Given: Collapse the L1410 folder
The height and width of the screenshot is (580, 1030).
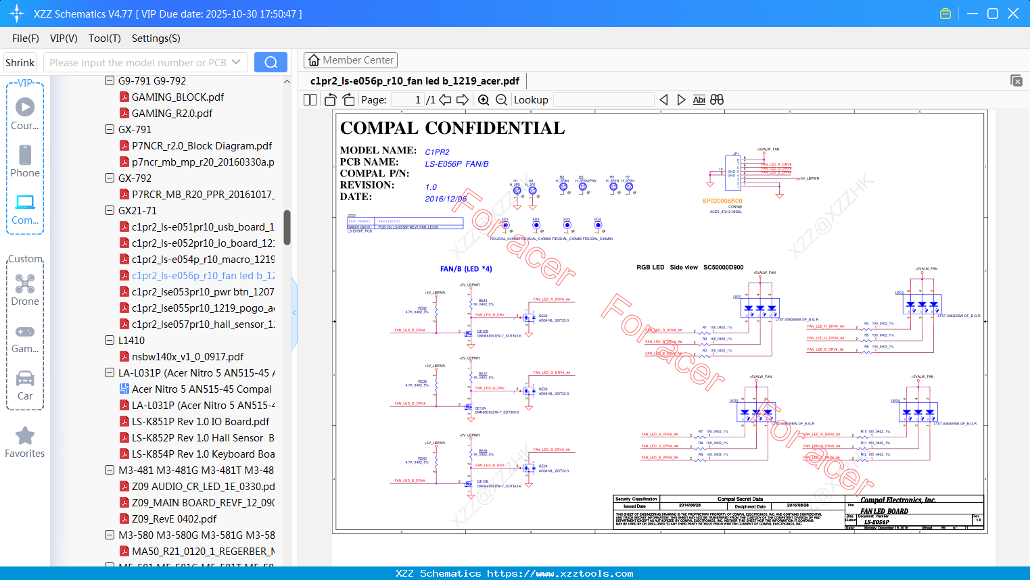Looking at the screenshot, I should (x=110, y=340).
